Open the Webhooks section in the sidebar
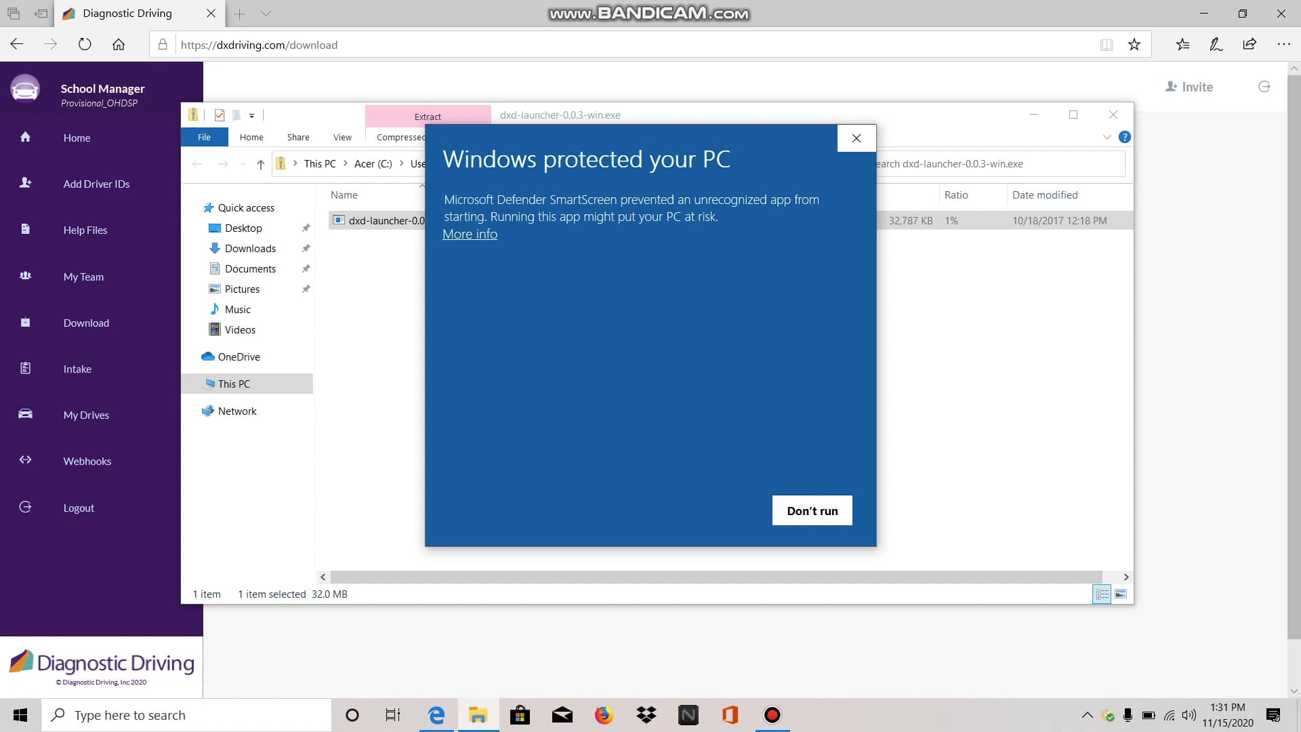 (x=87, y=461)
